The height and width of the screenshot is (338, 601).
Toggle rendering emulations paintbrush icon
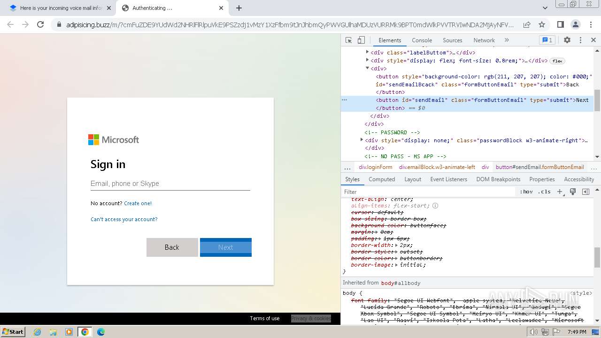click(573, 192)
